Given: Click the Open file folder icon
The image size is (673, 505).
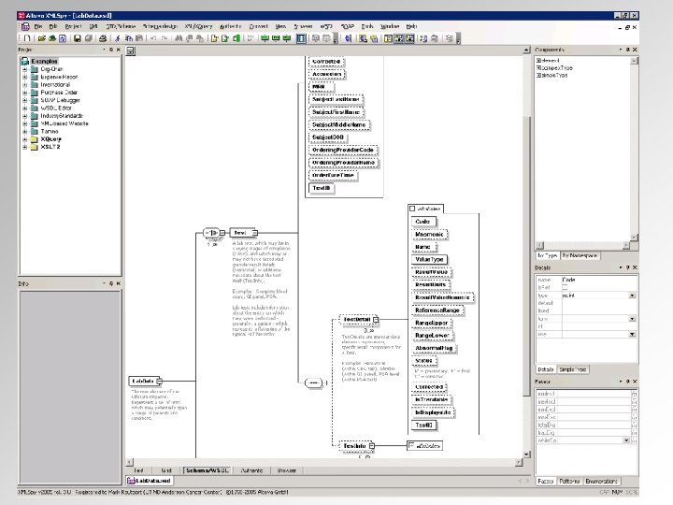Looking at the screenshot, I should (x=41, y=38).
